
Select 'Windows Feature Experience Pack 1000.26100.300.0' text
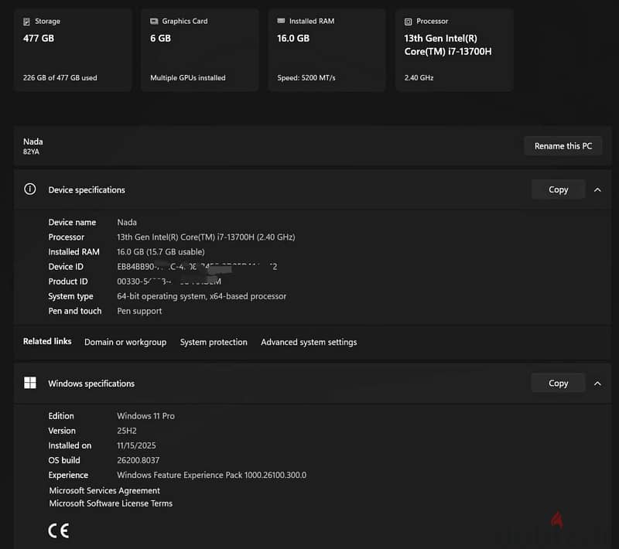click(211, 476)
